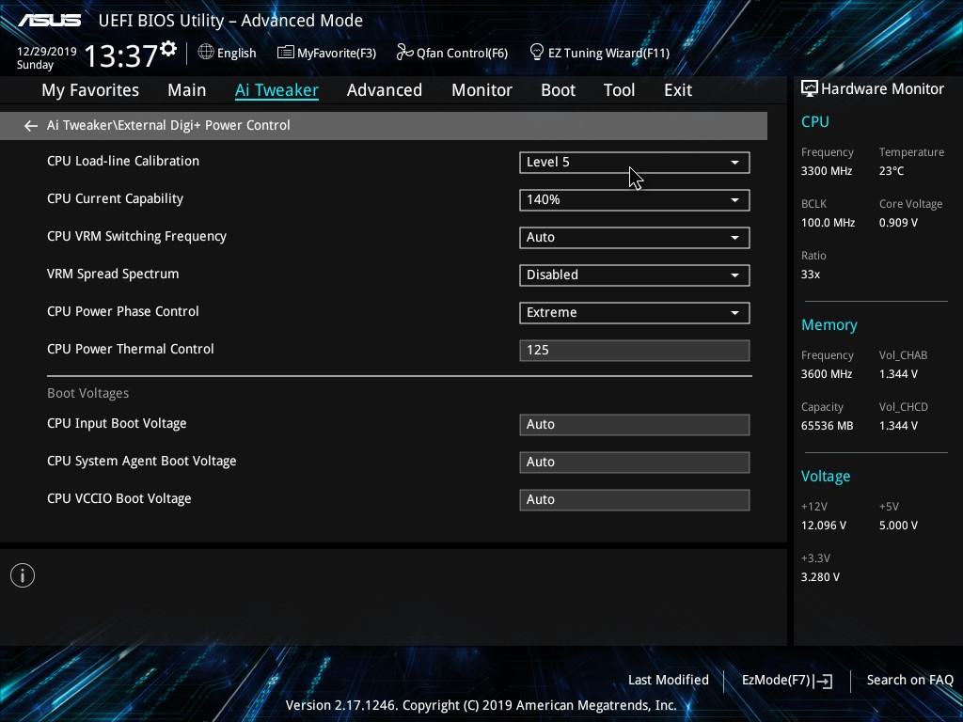Viewport: 963px width, 722px height.
Task: Open the Monitor tab
Action: tap(481, 90)
